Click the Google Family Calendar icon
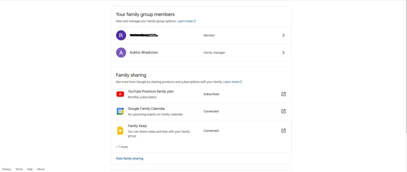The width and height of the screenshot is (407, 172). click(120, 111)
